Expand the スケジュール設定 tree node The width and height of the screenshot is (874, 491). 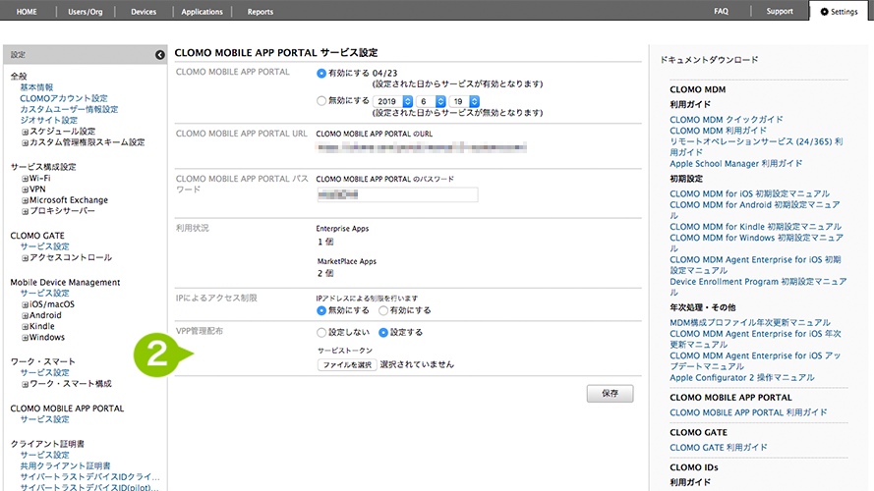click(26, 132)
